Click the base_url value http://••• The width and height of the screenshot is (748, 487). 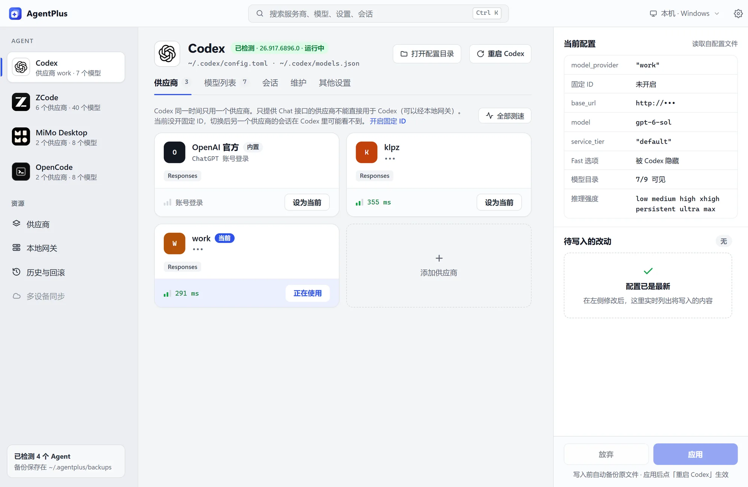[x=655, y=103]
